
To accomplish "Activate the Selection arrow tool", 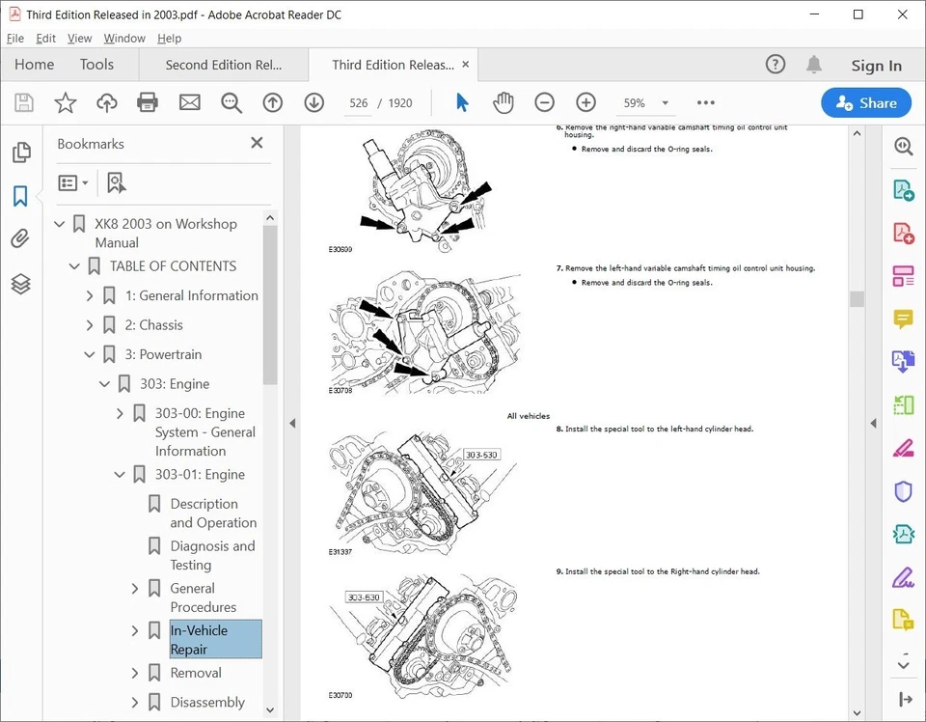I will (x=462, y=103).
